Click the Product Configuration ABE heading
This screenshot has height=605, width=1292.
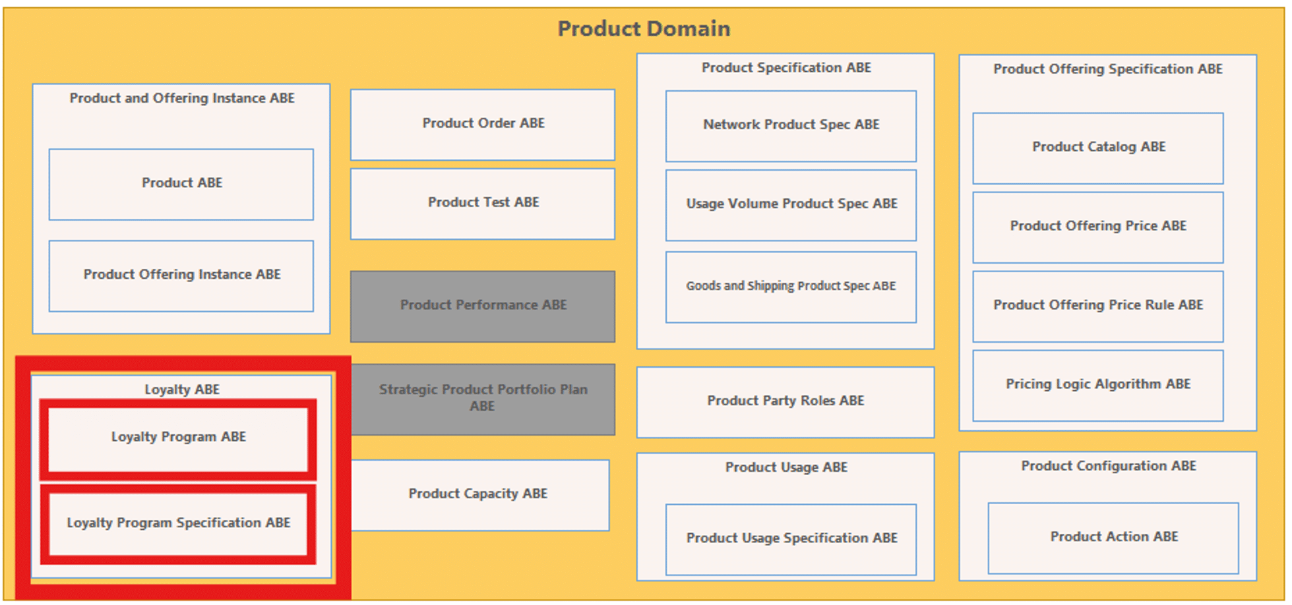(1109, 466)
